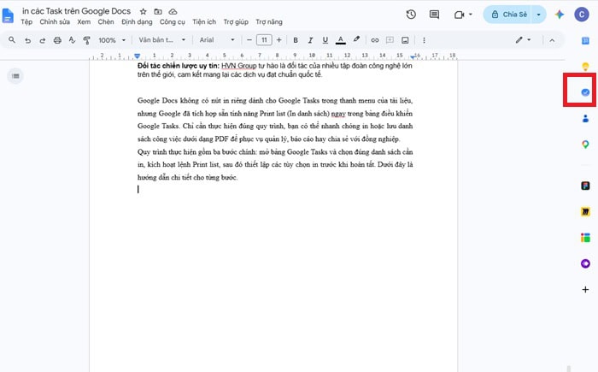Open the Trợ năng menu
Viewport: 598px width, 372px height.
tap(269, 21)
